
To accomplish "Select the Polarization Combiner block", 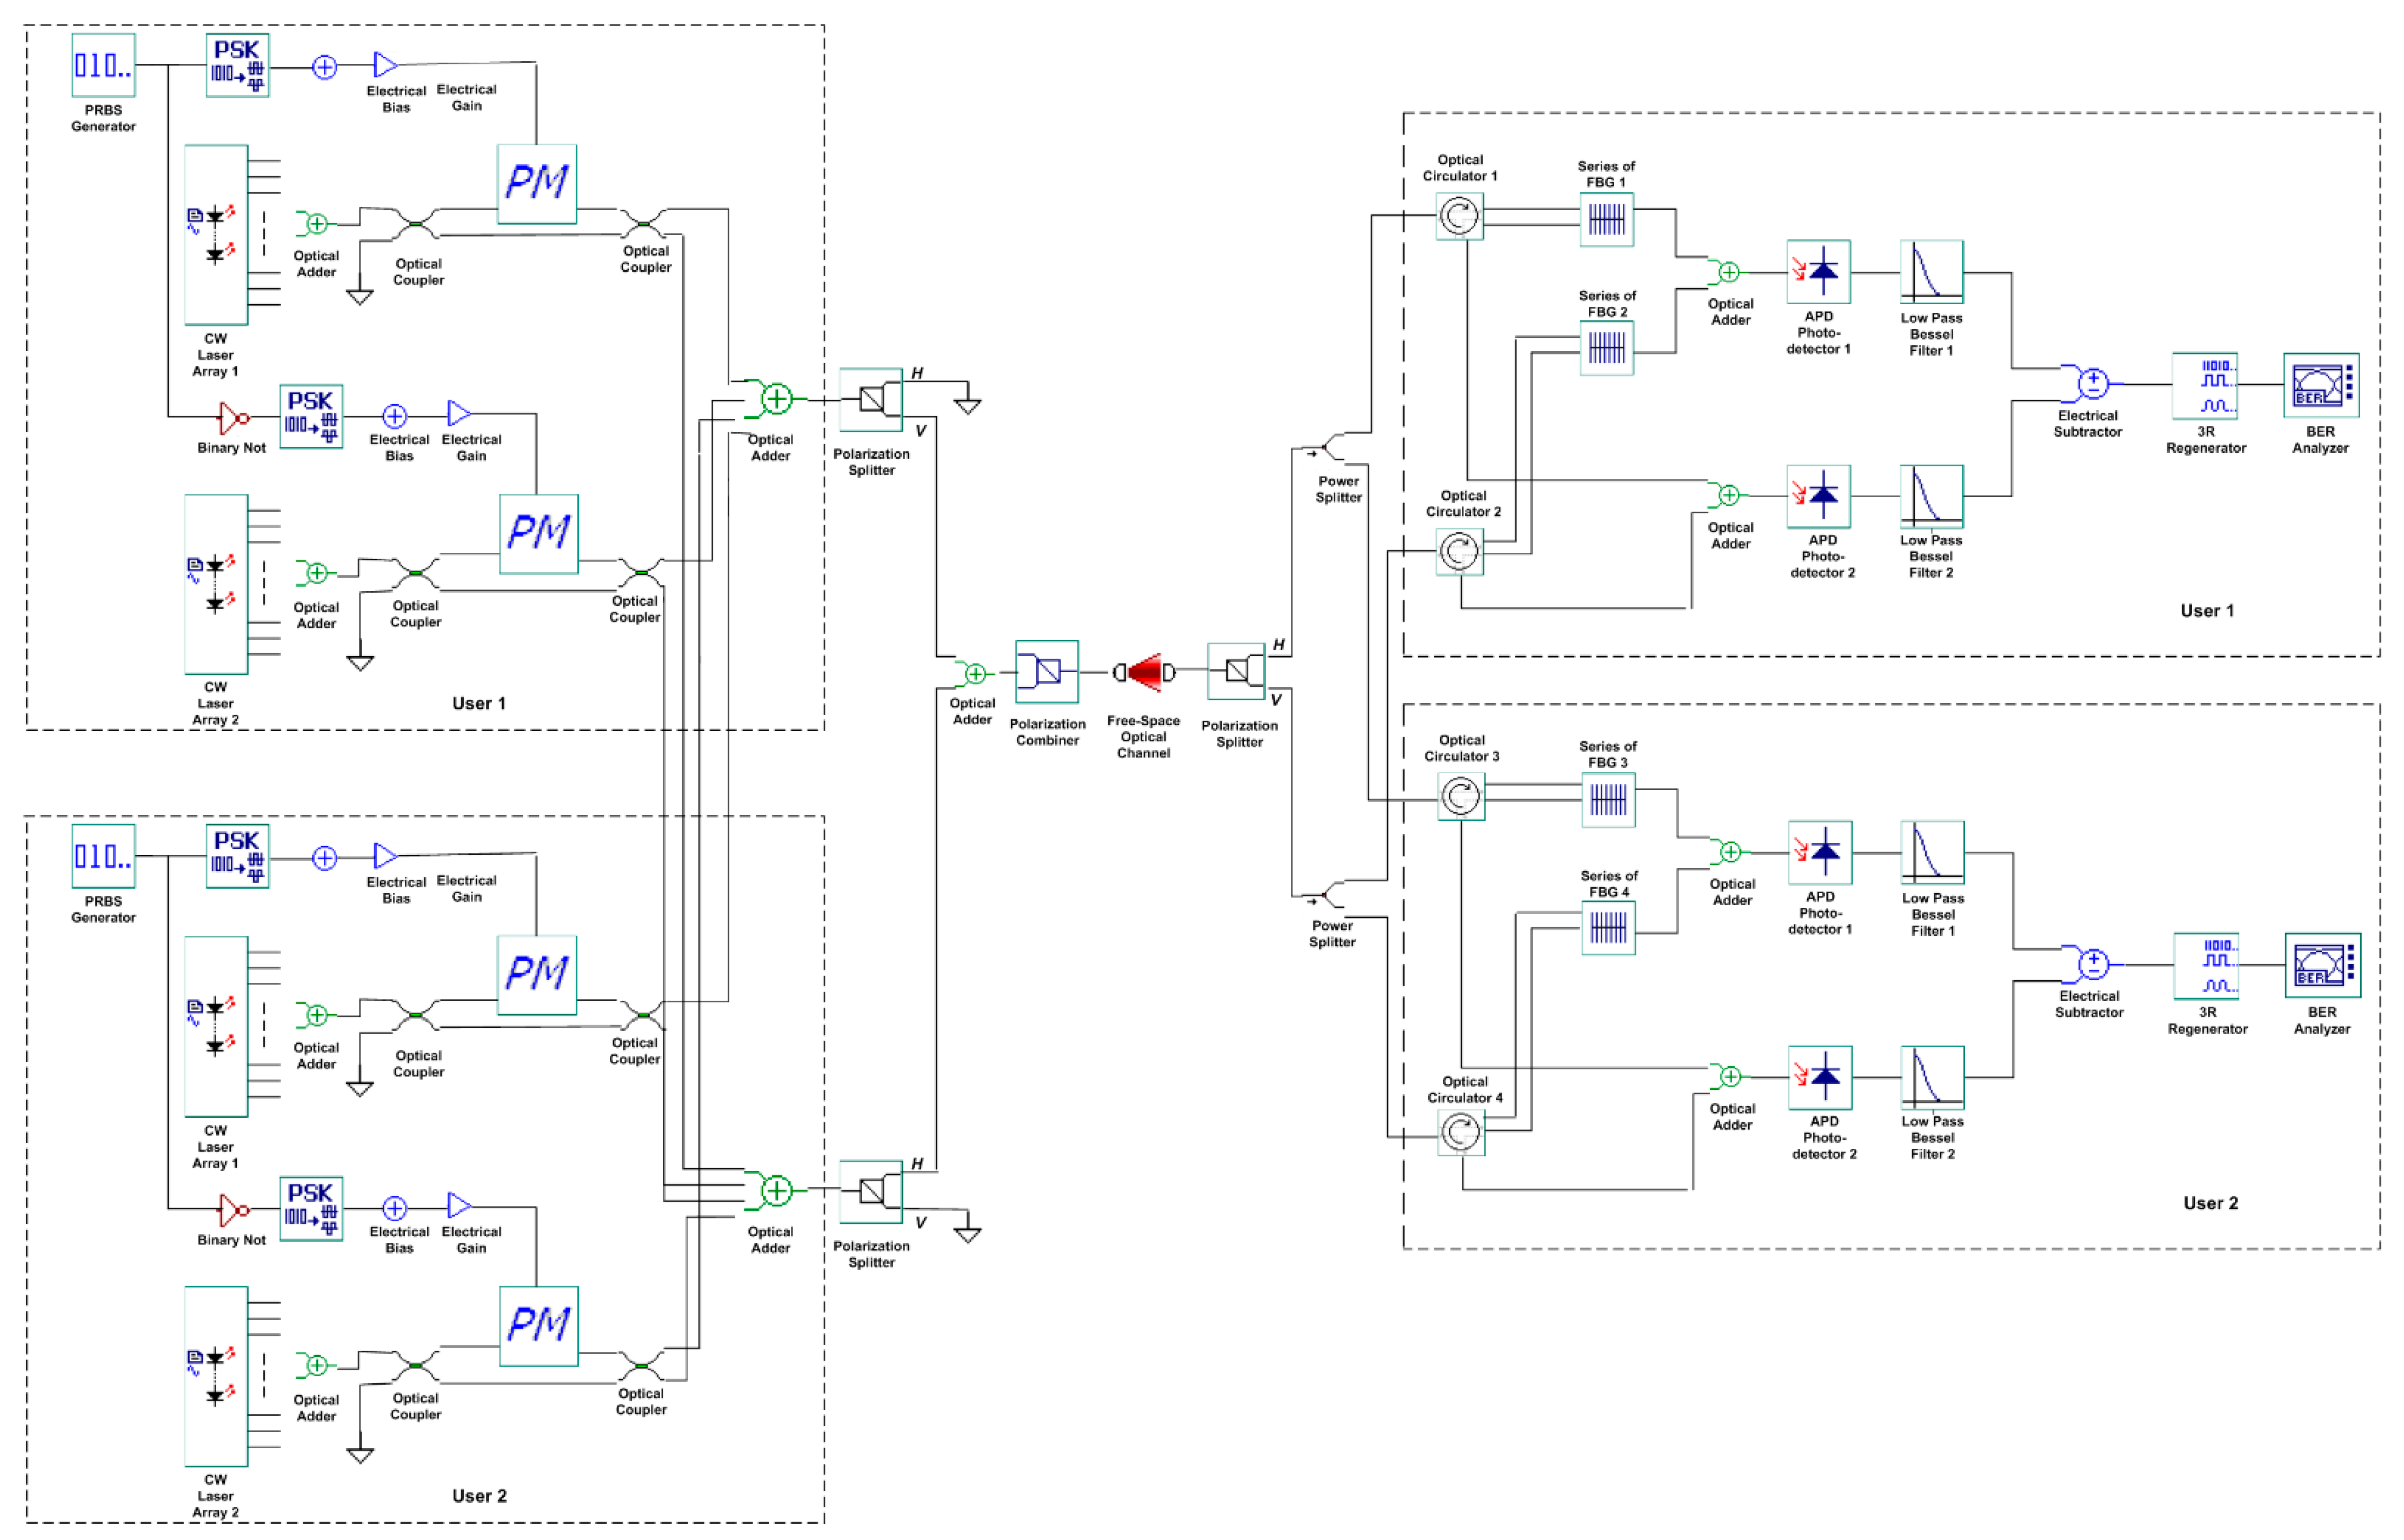I will (1047, 672).
